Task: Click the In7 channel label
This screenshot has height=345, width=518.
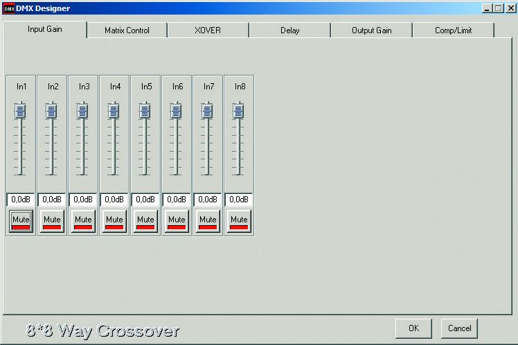Action: [208, 87]
